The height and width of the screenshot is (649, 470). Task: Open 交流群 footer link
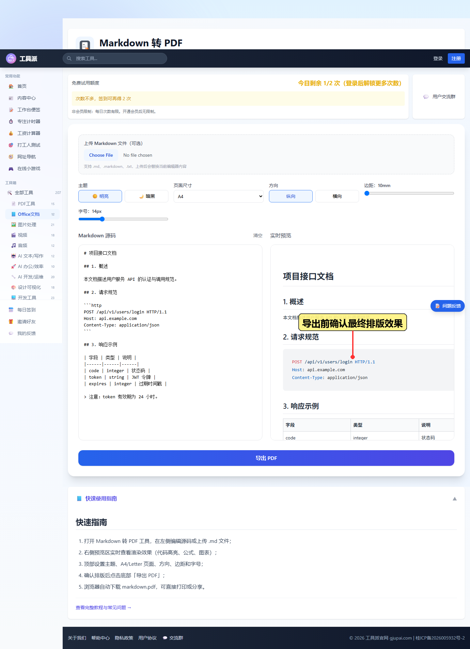pyautogui.click(x=173, y=638)
